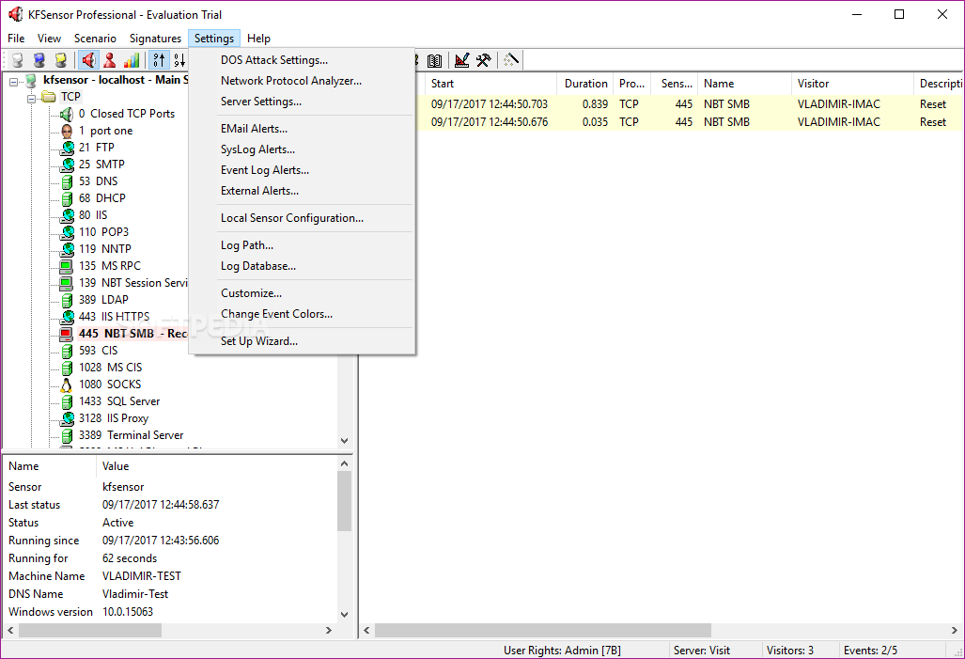Select the 1433 SQL Server tree row

coord(118,401)
